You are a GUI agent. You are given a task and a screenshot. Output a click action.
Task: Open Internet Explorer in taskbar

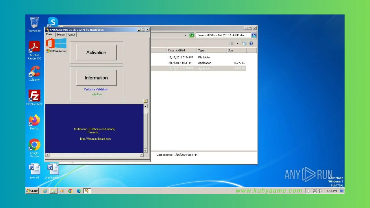click(45, 191)
